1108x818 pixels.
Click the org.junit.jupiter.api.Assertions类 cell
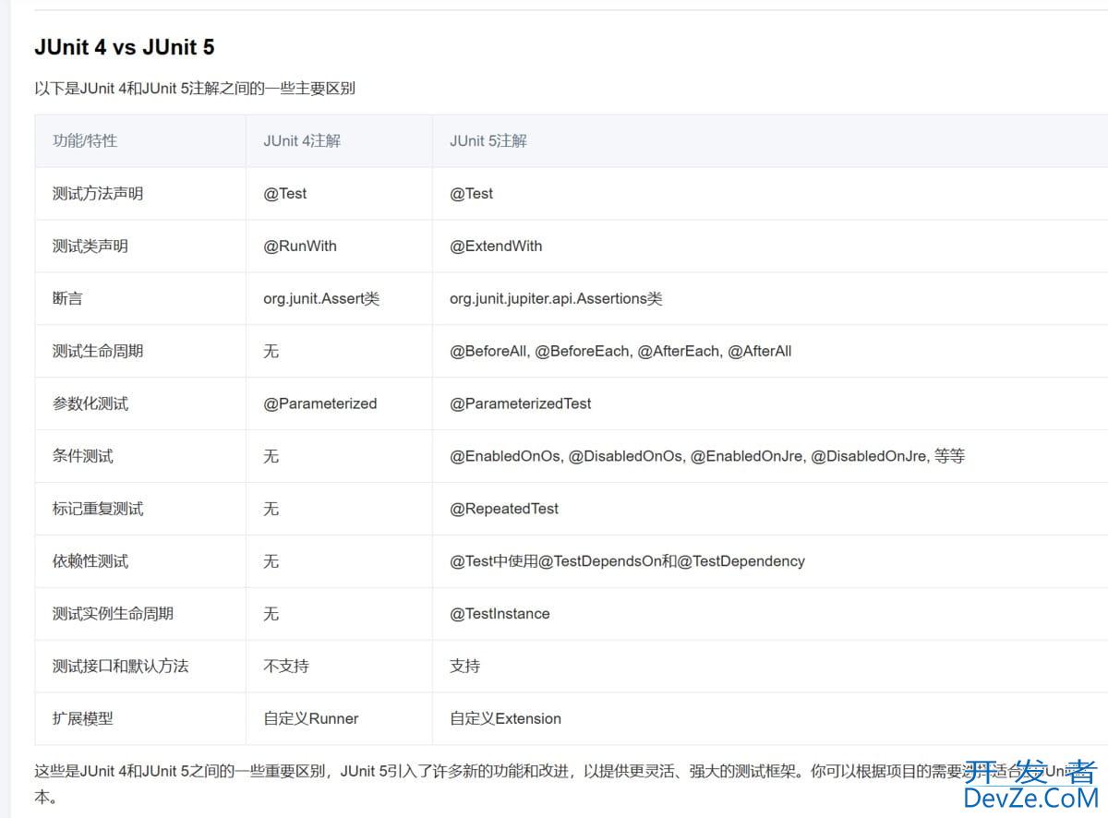[556, 299]
